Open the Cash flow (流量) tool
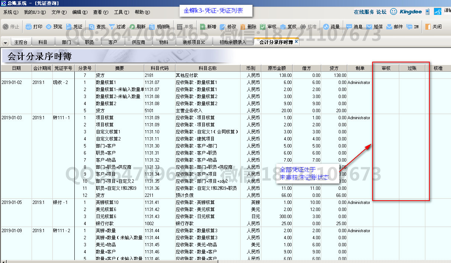This screenshot has height=263, width=451. 326,27
